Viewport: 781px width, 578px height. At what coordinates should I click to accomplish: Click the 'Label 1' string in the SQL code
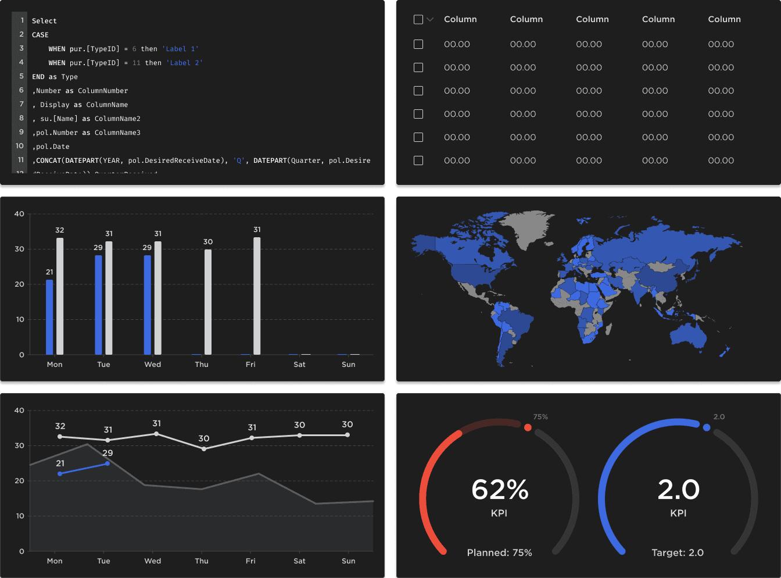tap(180, 49)
